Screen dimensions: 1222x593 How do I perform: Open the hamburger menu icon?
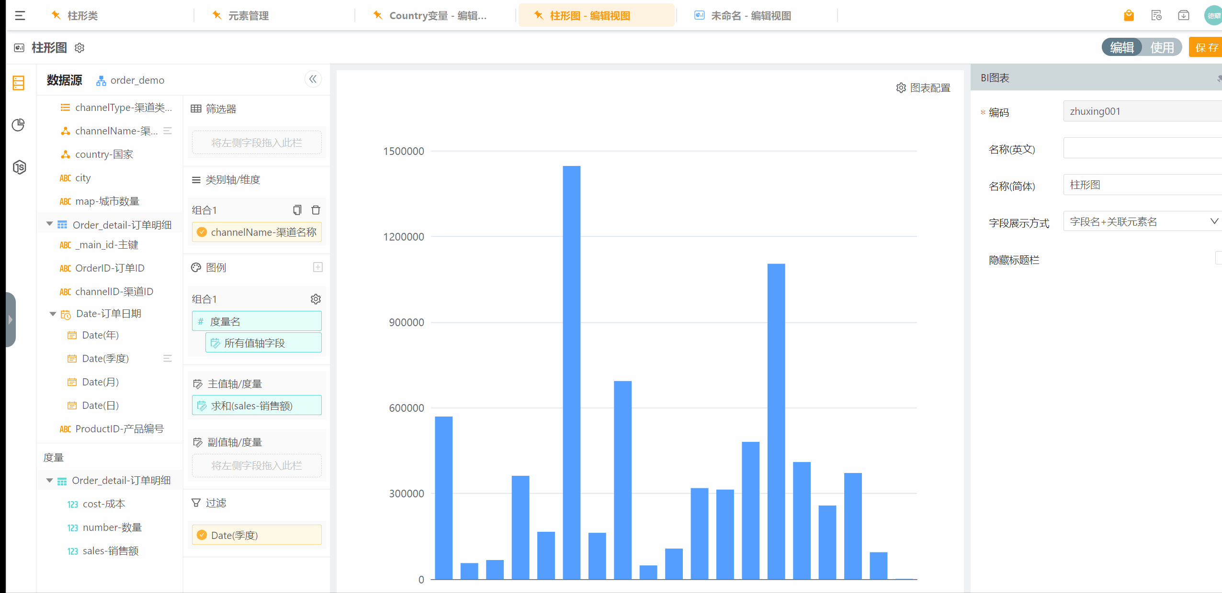coord(20,16)
